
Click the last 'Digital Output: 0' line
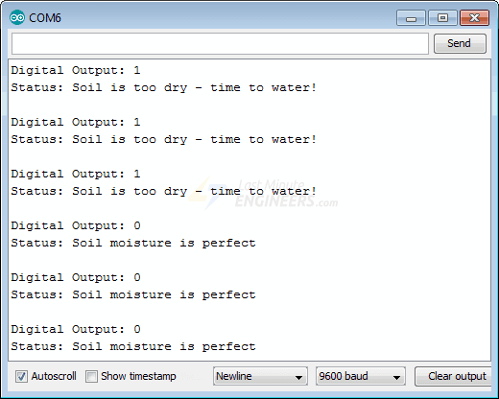pyautogui.click(x=76, y=329)
